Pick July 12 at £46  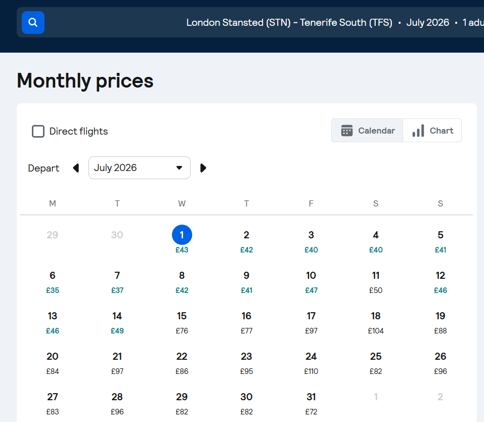pyautogui.click(x=441, y=281)
